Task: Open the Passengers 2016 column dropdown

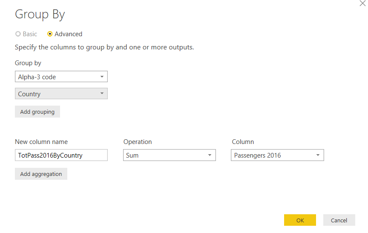Action: (277, 155)
